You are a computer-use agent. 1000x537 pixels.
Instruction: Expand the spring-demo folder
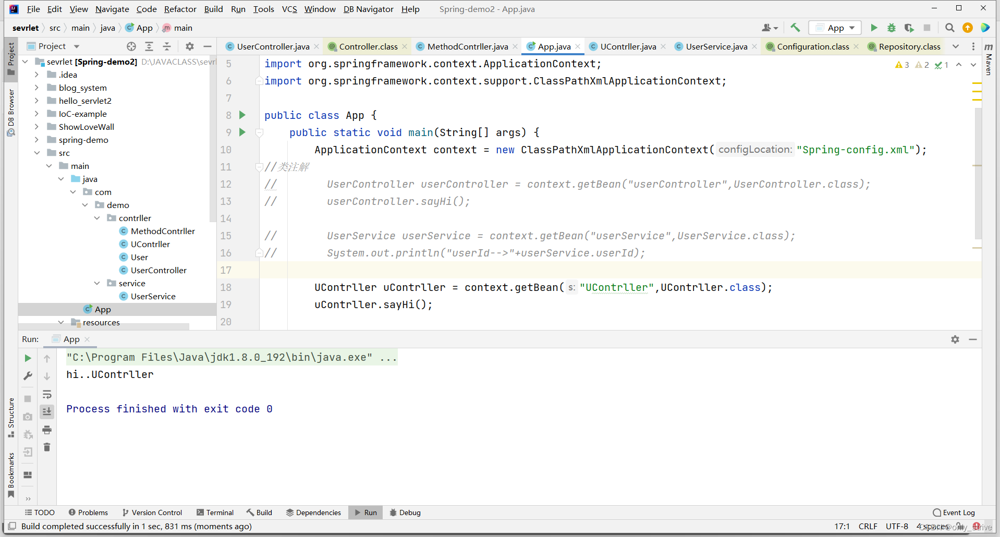pyautogui.click(x=36, y=140)
